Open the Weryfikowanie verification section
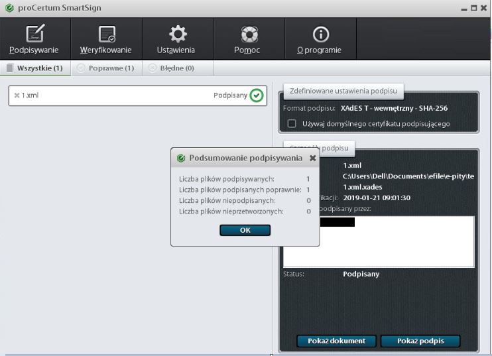The image size is (492, 356). pos(106,39)
